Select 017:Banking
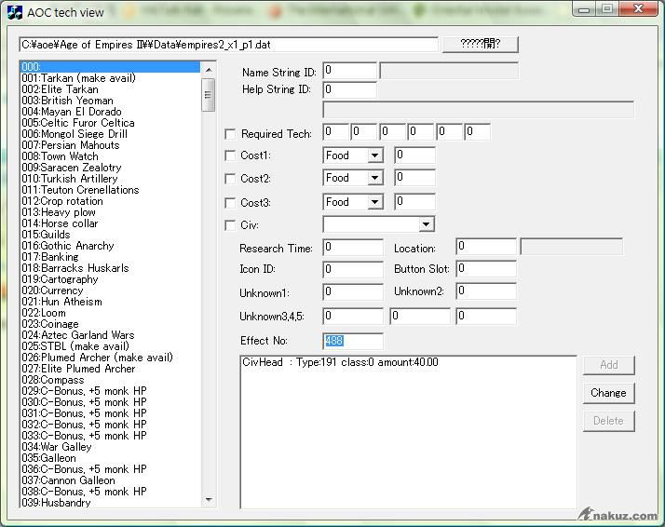This screenshot has width=665, height=527. tap(110, 257)
